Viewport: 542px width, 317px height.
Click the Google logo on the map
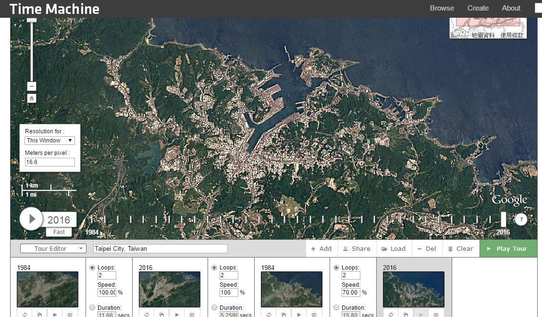tap(509, 200)
